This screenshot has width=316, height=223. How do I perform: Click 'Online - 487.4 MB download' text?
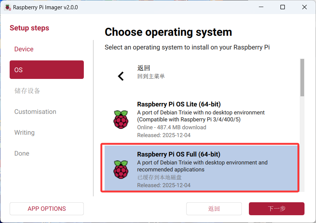point(171,127)
